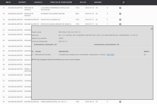Open details for Servicios Guzman row plus icon
Image resolution: width=157 pixels, height=104 pixels.
pyautogui.click(x=120, y=19)
